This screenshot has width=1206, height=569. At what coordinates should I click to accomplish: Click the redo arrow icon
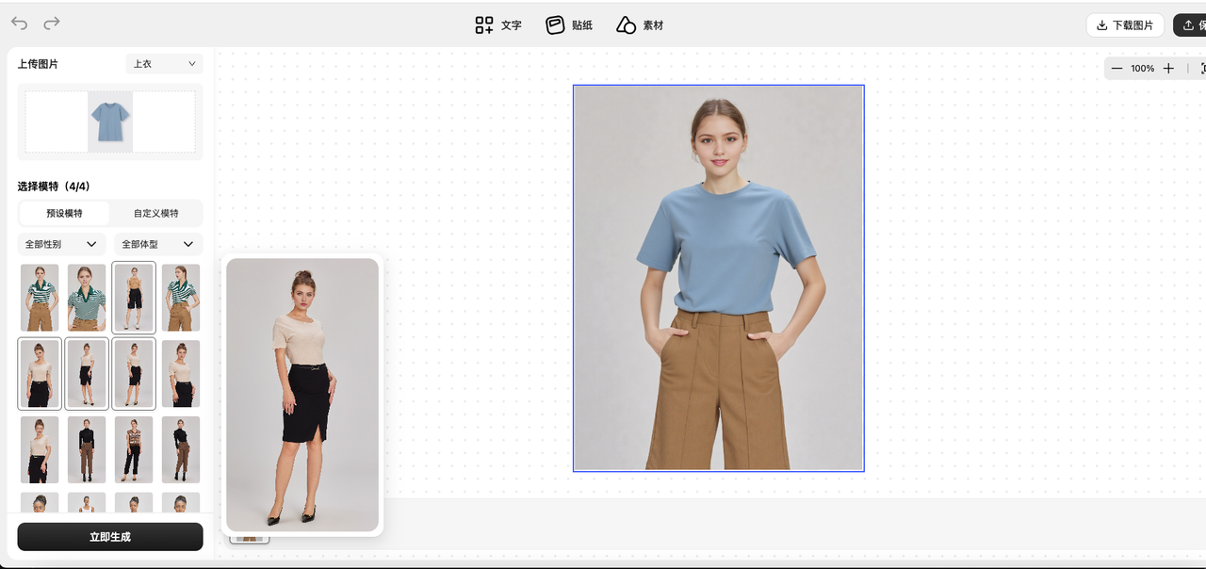point(52,24)
